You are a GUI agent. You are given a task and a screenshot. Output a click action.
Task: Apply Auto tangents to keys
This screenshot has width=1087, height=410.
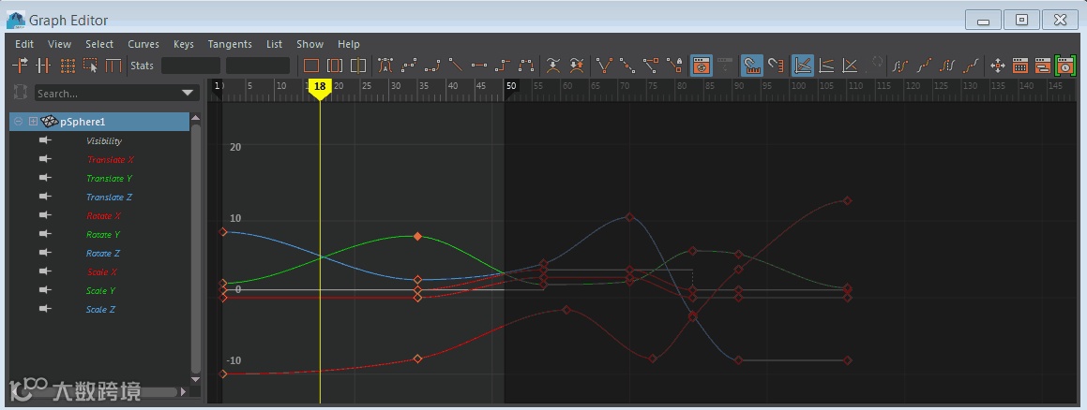coord(385,66)
